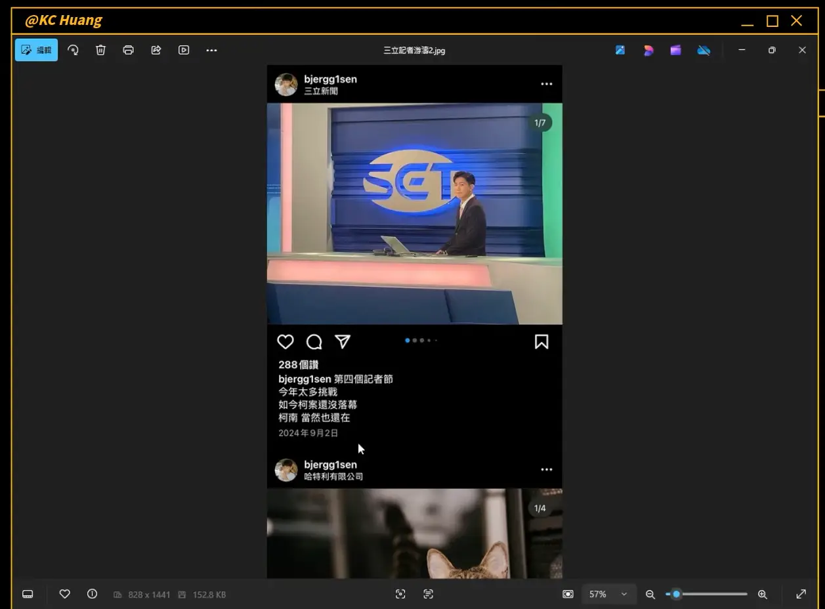
Task: Open the purple Clipchamp video editor icon
Action: pyautogui.click(x=676, y=50)
